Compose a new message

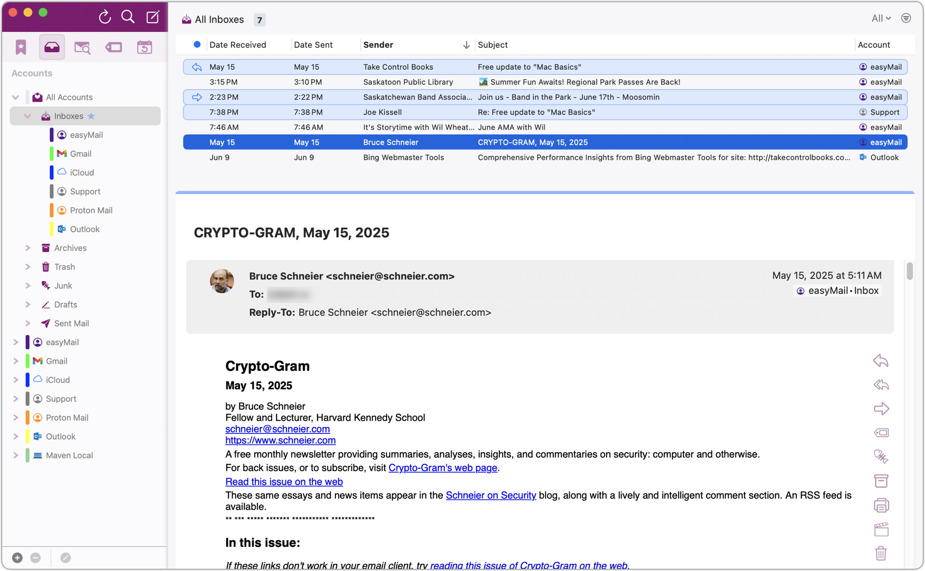click(x=153, y=17)
